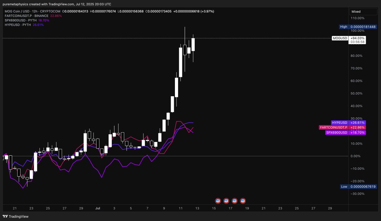381x221 pixels.
Task: Click the MOG Coin / USD symbol title
Action: 17,11
